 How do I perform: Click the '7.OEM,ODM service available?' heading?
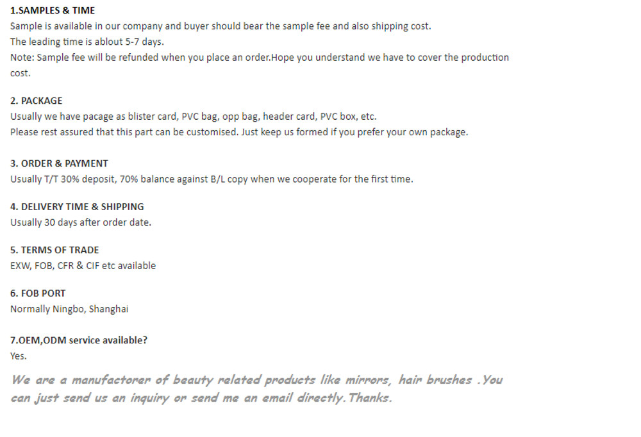(79, 340)
